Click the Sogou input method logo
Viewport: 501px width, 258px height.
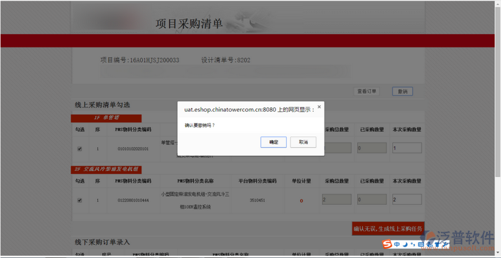[x=387, y=244]
